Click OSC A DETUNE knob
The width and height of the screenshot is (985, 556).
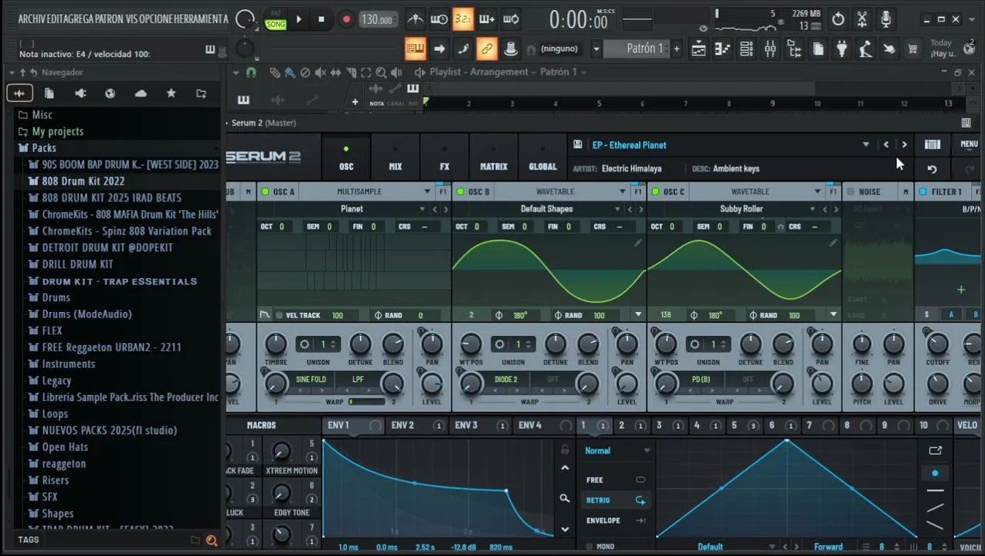[360, 344]
